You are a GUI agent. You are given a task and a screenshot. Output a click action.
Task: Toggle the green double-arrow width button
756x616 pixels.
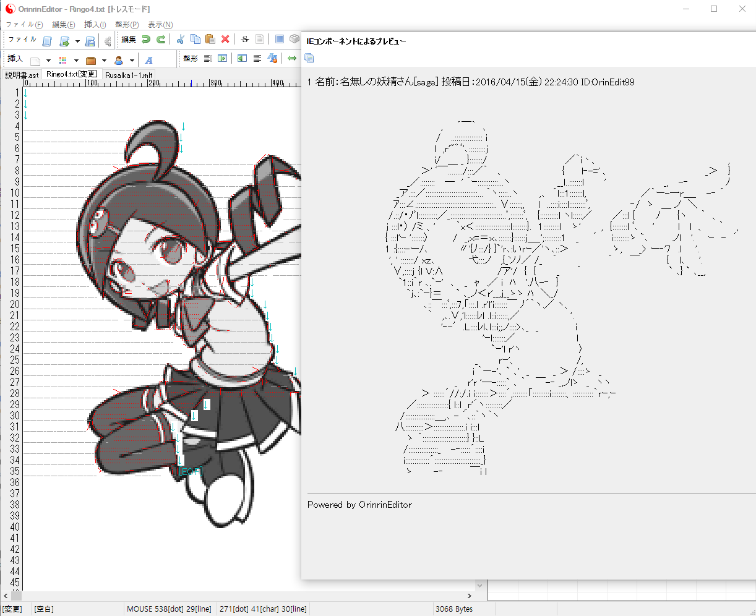pyautogui.click(x=292, y=58)
